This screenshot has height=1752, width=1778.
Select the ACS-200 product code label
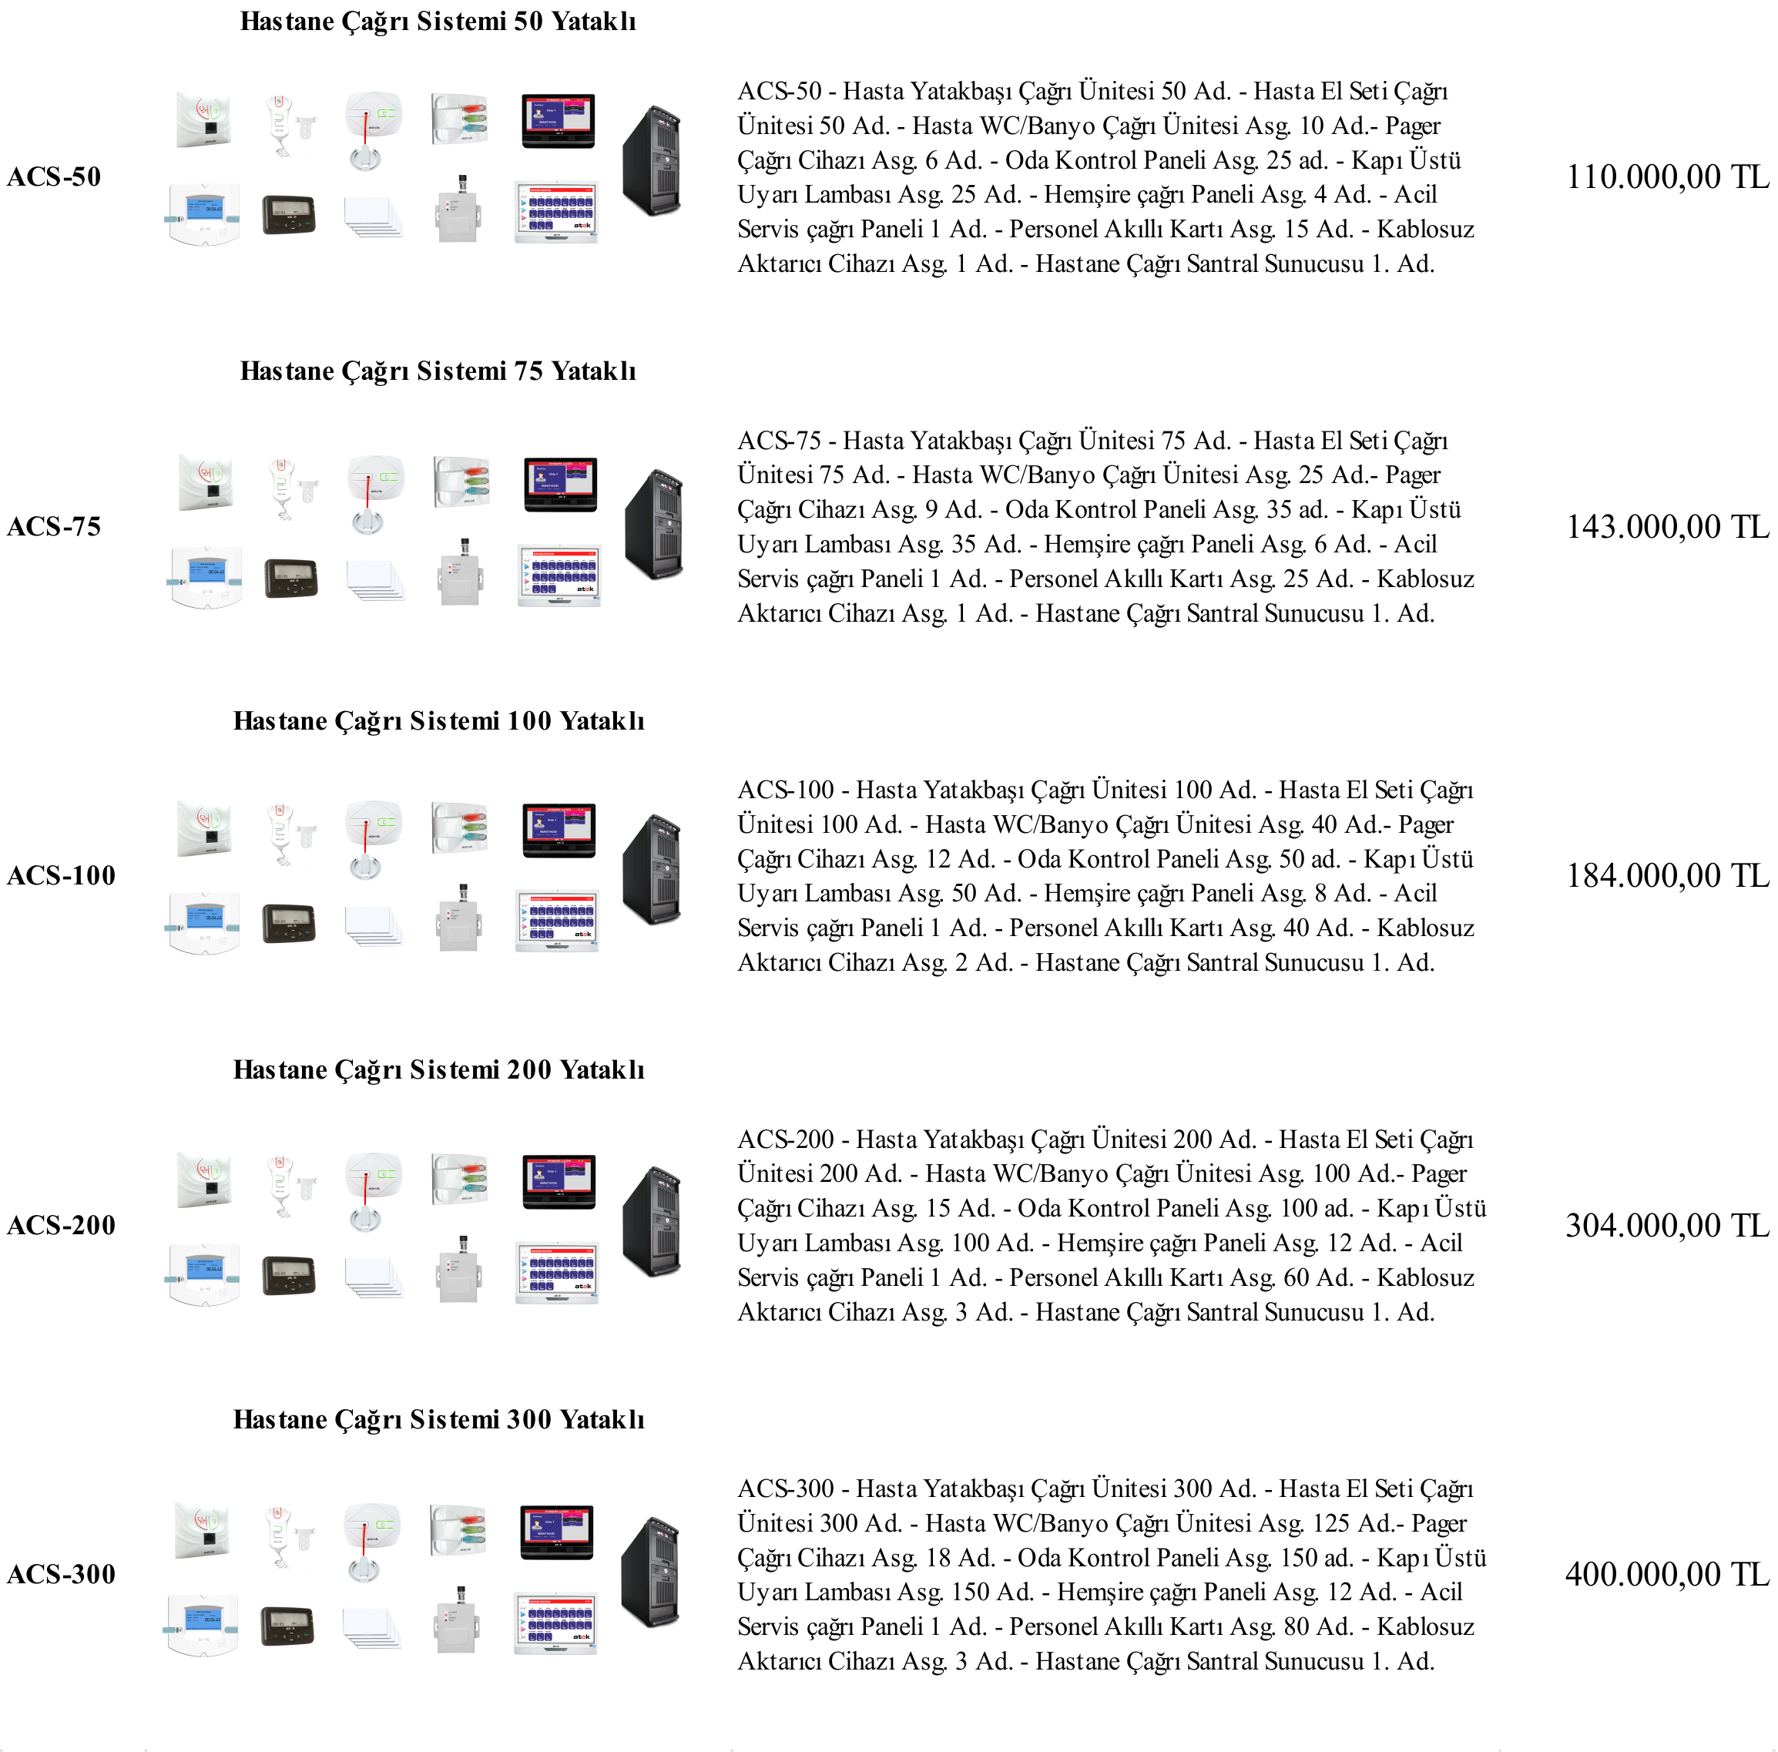click(62, 1225)
